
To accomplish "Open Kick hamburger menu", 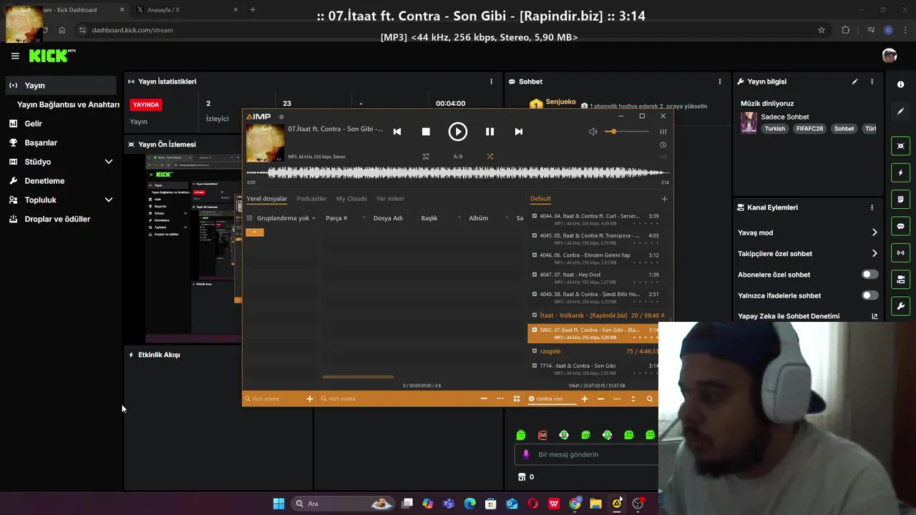I will pyautogui.click(x=15, y=56).
